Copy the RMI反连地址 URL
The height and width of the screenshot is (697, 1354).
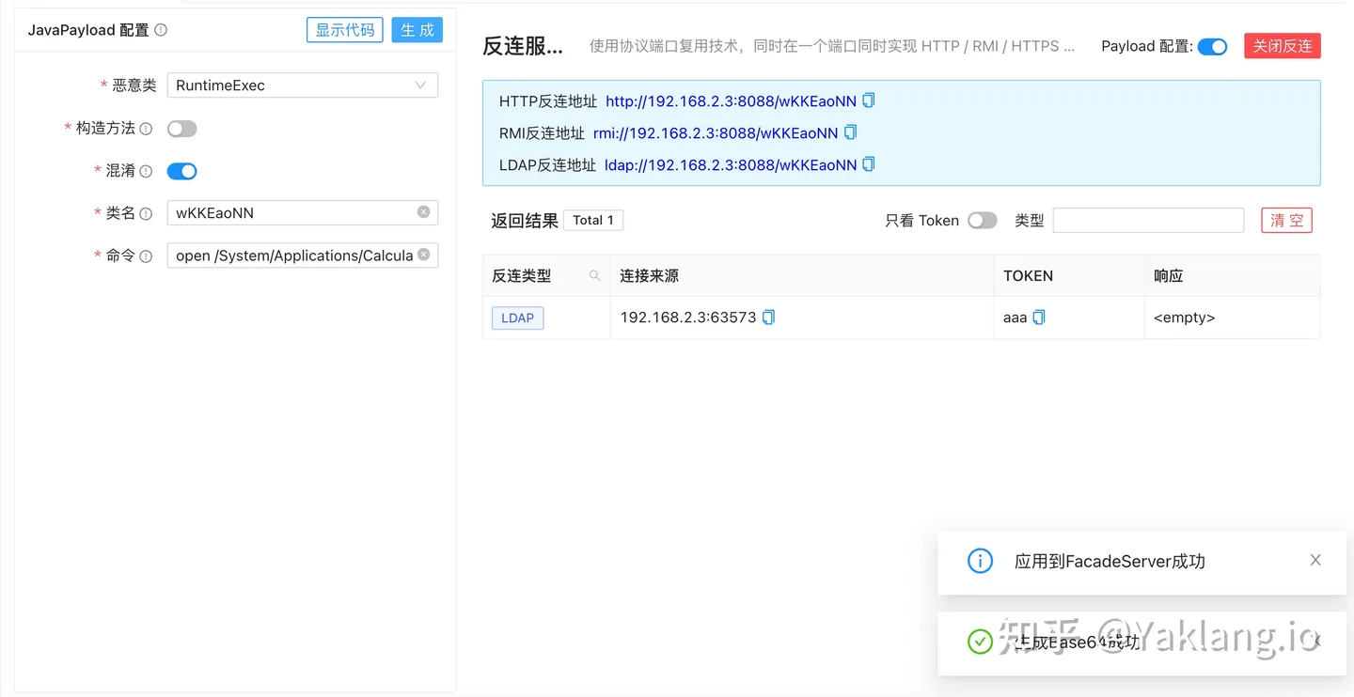click(850, 132)
